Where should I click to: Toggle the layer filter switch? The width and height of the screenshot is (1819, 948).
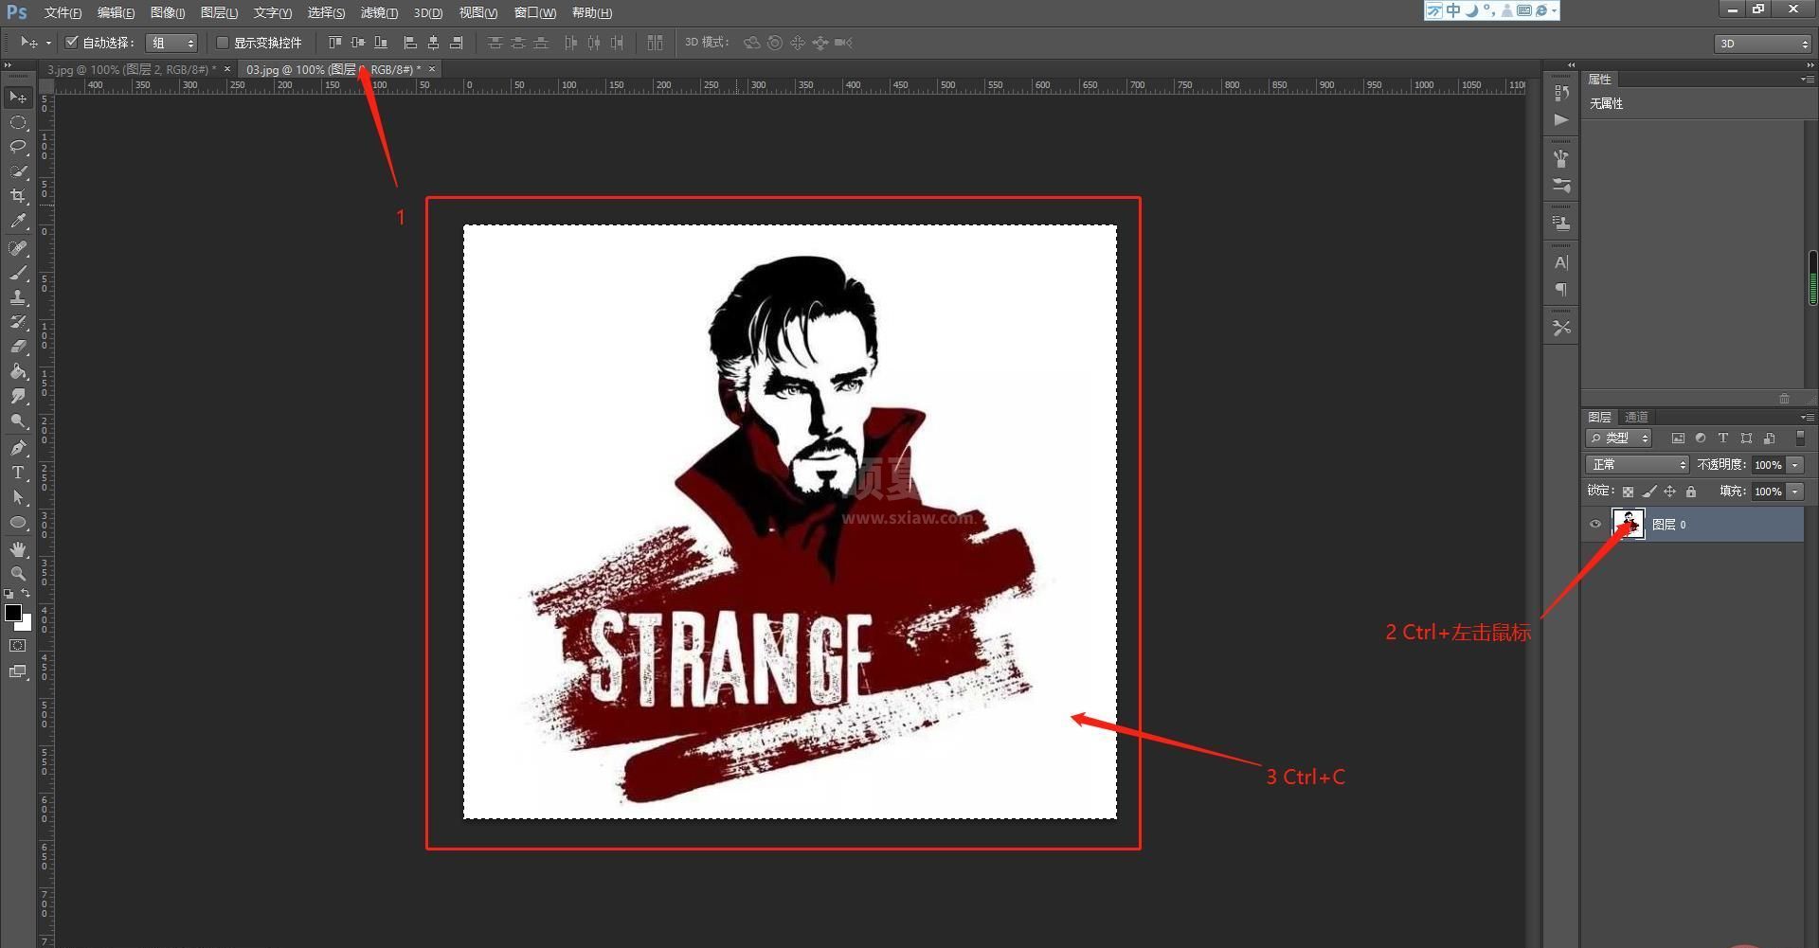coord(1800,438)
